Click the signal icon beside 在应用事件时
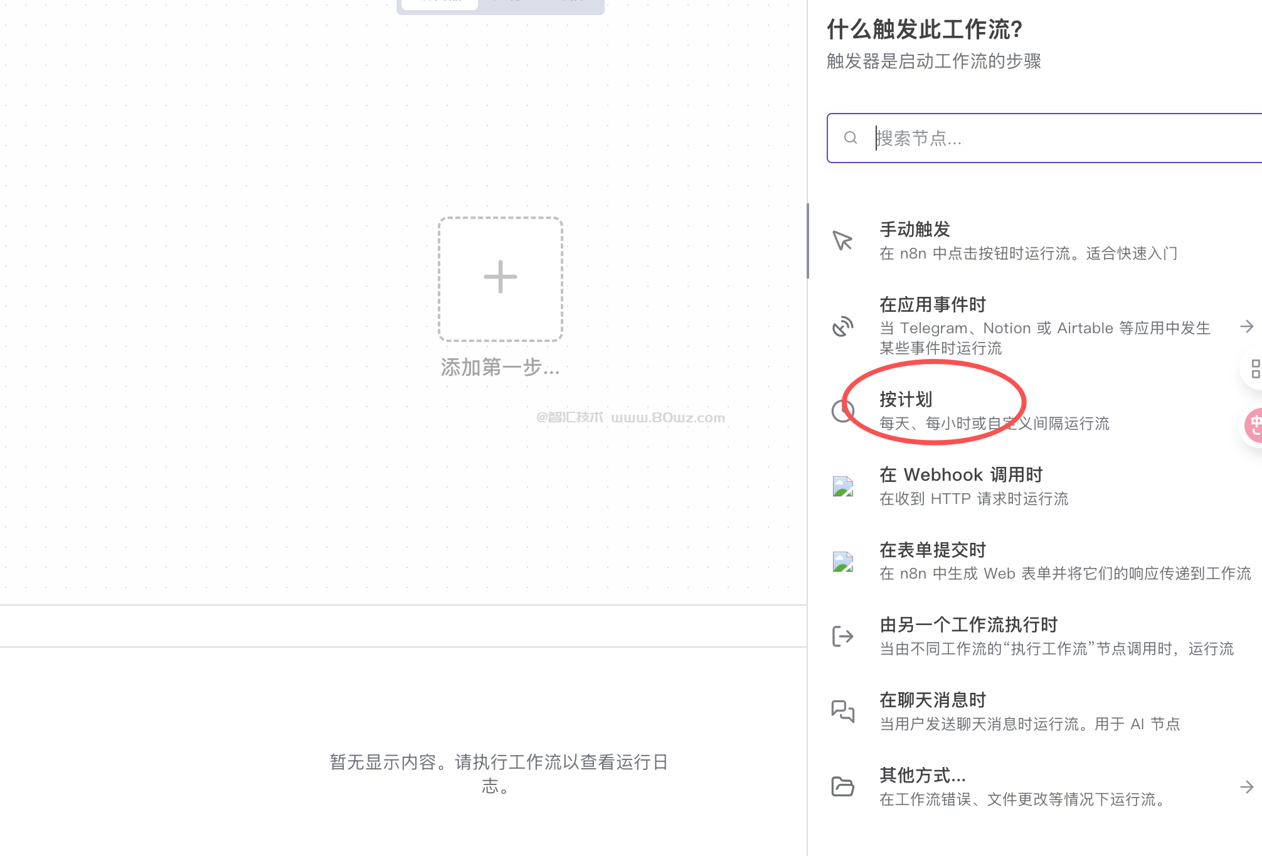The width and height of the screenshot is (1262, 856). point(842,326)
